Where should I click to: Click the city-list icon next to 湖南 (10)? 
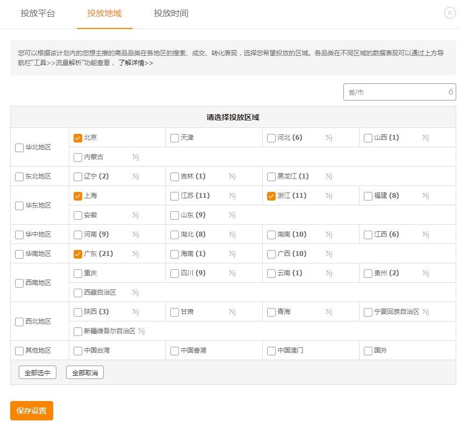pos(328,234)
